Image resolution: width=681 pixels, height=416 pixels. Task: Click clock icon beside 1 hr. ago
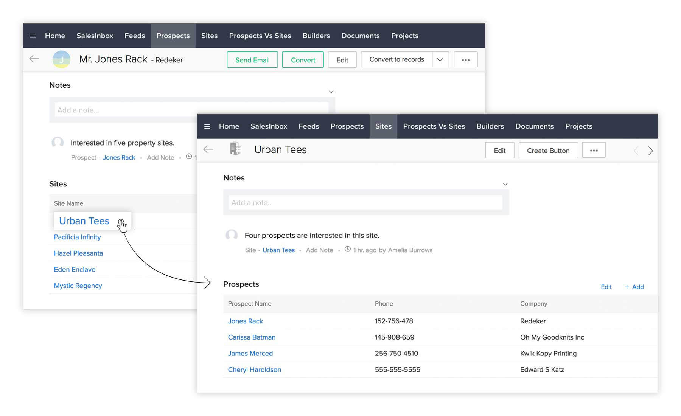347,249
